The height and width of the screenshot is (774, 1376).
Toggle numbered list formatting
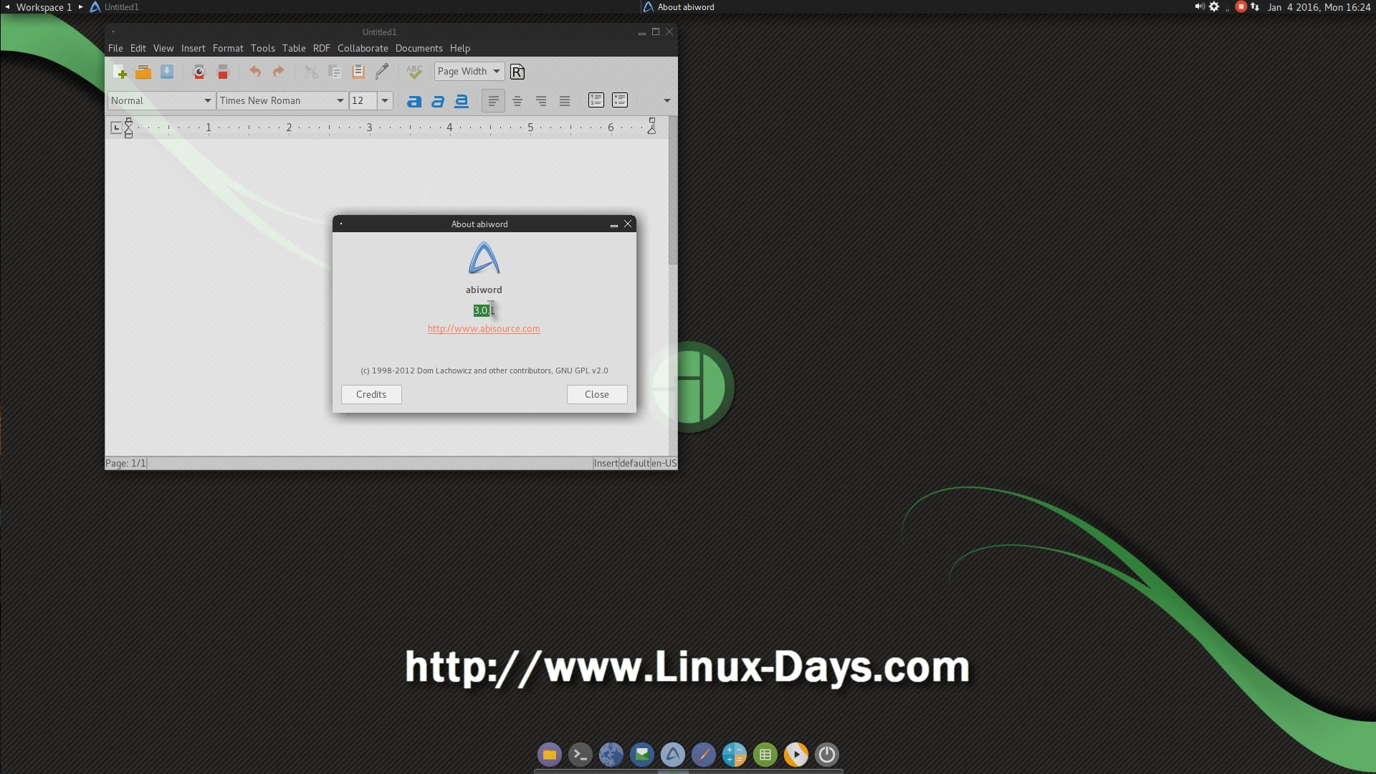pyautogui.click(x=596, y=100)
